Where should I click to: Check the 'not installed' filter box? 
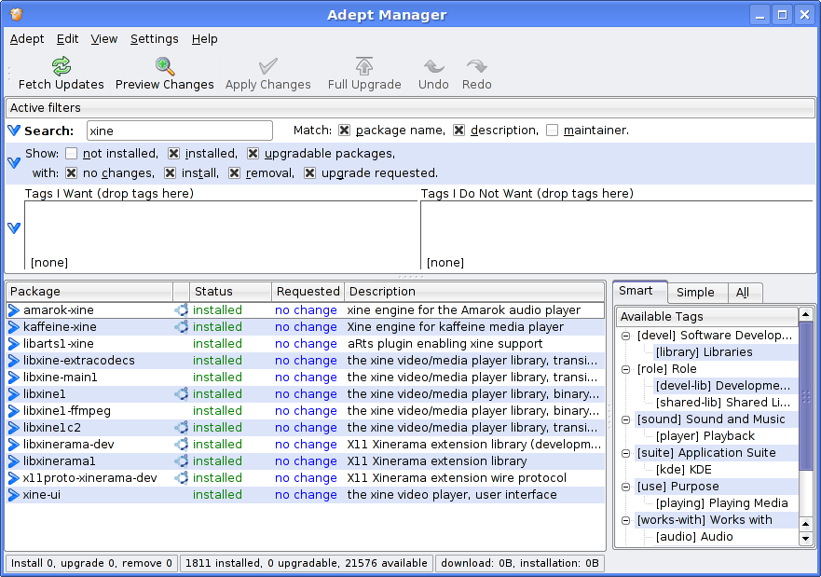point(72,154)
